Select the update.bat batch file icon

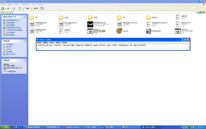tap(178, 31)
